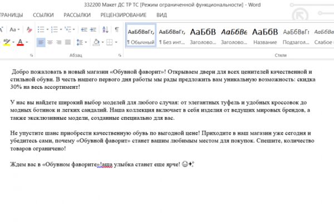Decrease paragraph indent
This screenshot has height=222, width=334.
tap(84, 29)
